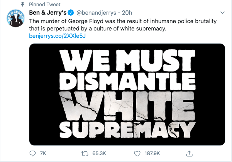Open the share tweet icon
Viewport: 232px width, 162px height.
coord(189,153)
